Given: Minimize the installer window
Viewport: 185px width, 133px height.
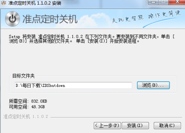Looking at the screenshot, I should (153, 2).
